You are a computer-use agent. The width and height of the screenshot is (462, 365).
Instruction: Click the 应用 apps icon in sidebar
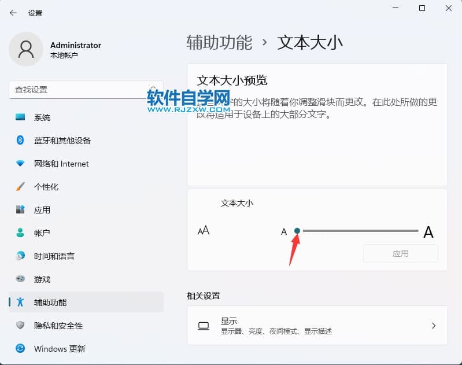[x=21, y=210]
